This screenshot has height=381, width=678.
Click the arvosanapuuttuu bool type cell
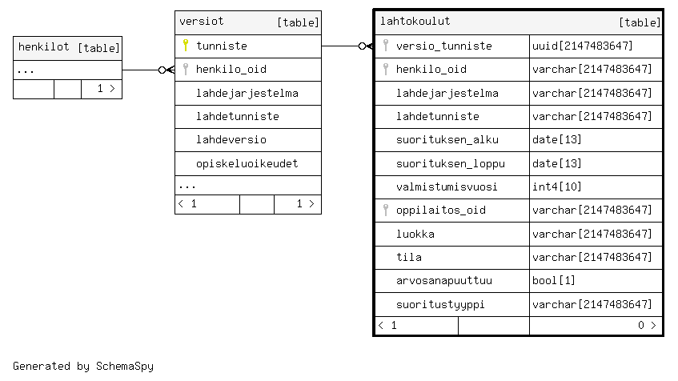pos(596,281)
